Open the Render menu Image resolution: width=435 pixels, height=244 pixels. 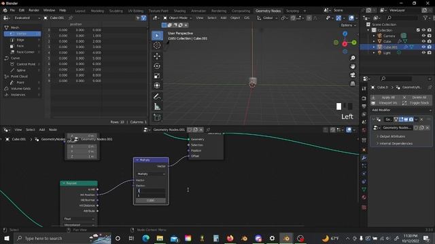click(34, 10)
